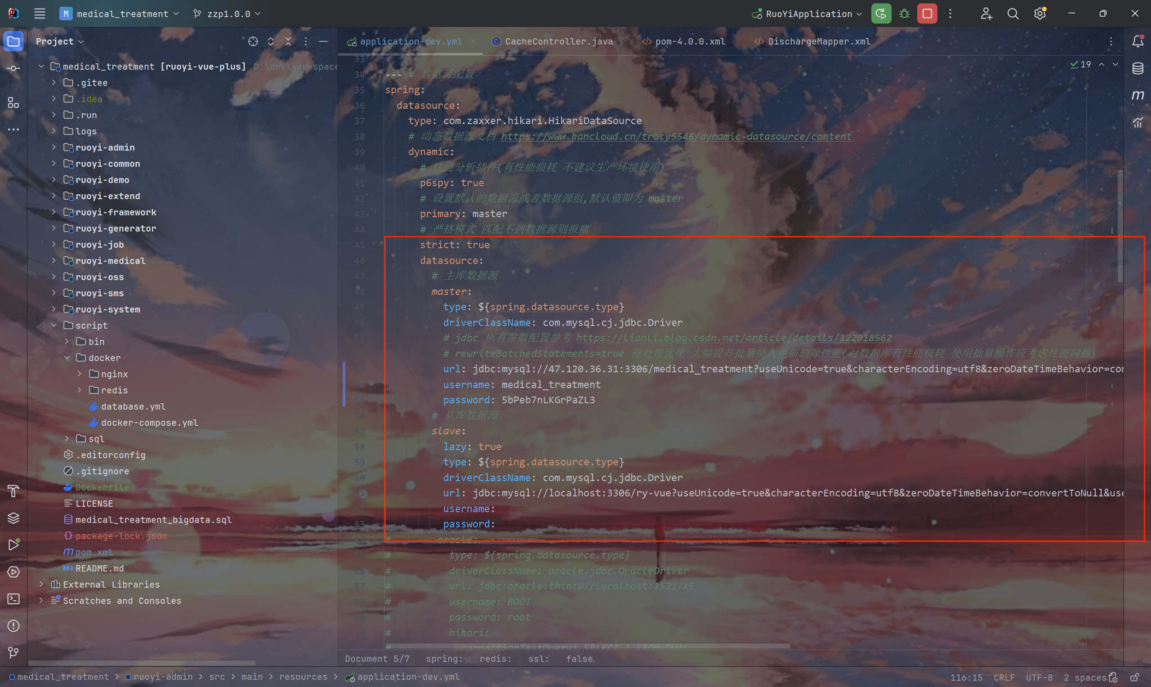This screenshot has height=687, width=1151.
Task: Open Code With Me user icon
Action: tap(986, 14)
